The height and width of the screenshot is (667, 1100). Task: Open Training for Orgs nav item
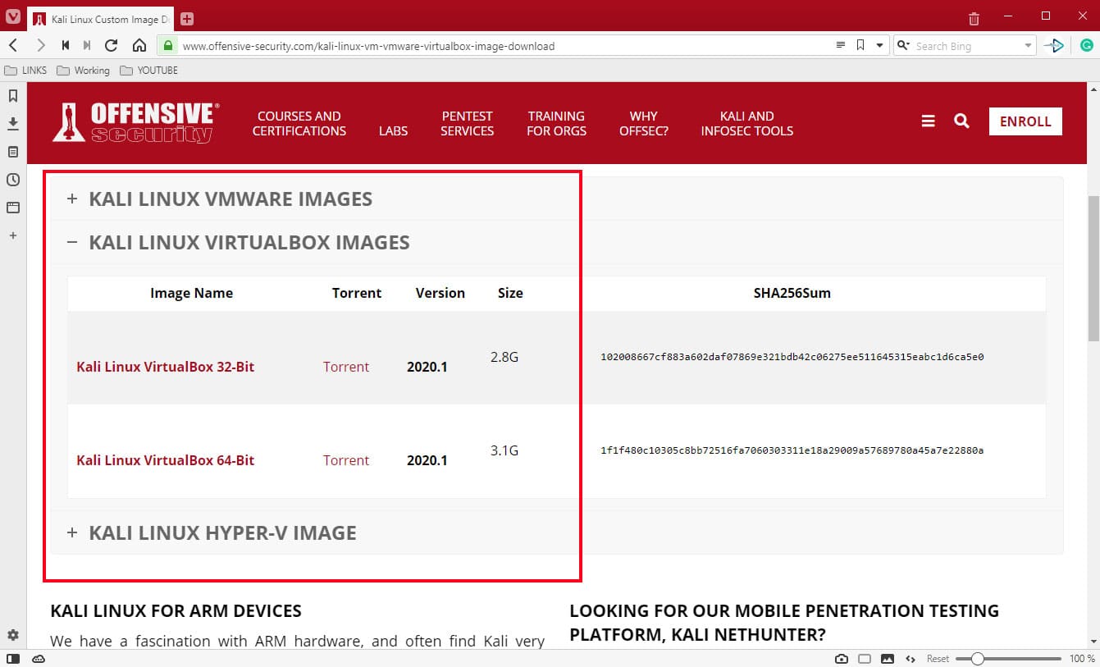coord(556,123)
